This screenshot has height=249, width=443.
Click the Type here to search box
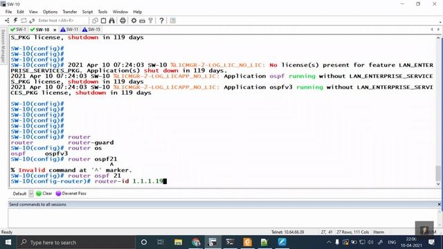pos(76,242)
